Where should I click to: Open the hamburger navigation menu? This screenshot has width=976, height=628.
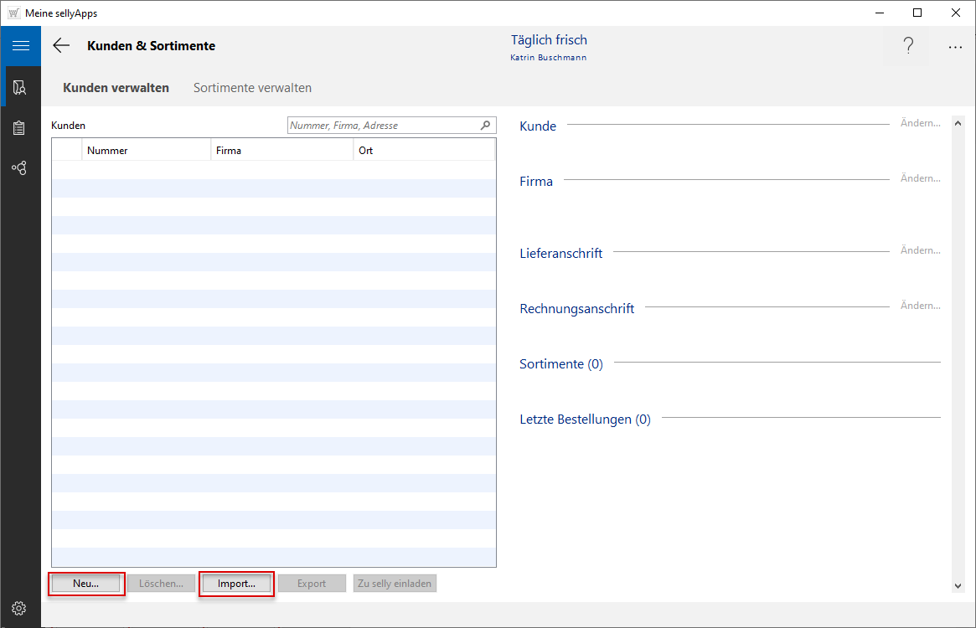coord(20,46)
